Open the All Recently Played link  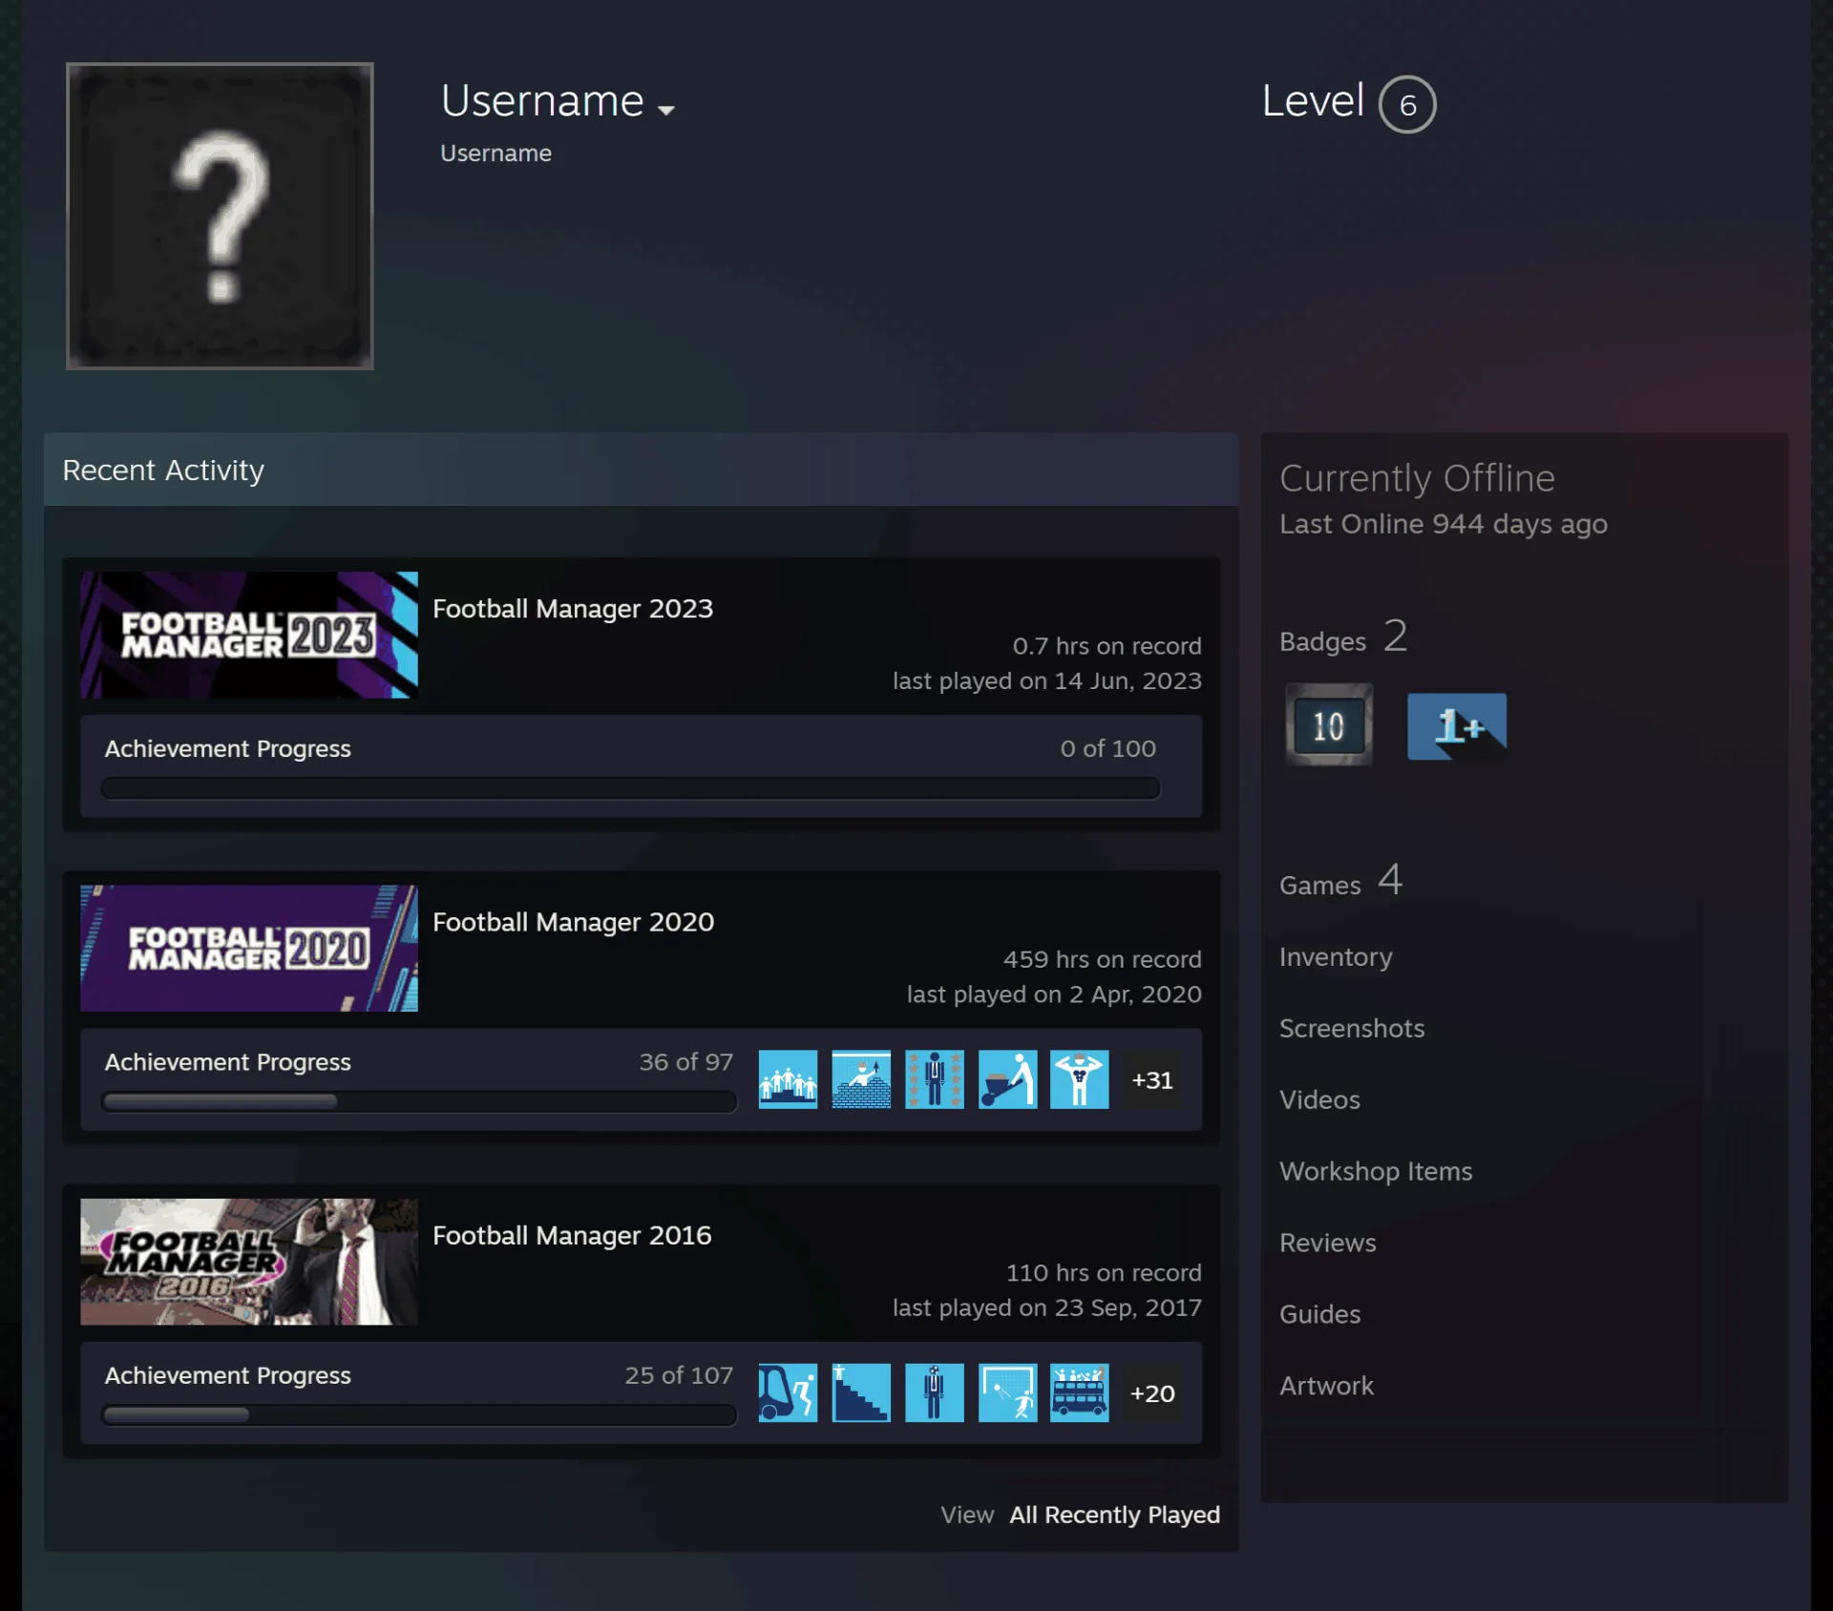pyautogui.click(x=1114, y=1515)
